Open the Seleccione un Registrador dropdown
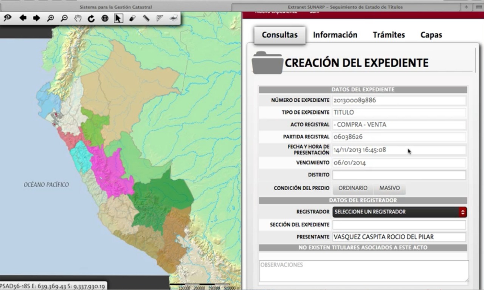 pyautogui.click(x=399, y=212)
